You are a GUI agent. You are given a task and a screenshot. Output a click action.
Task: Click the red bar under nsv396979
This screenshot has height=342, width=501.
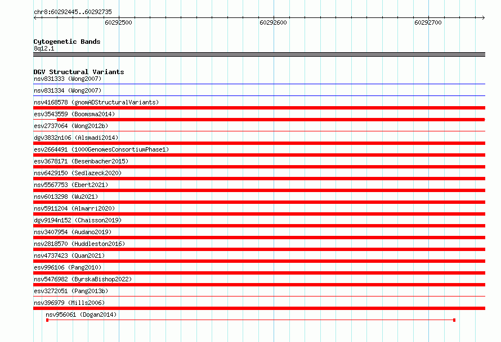(x=259, y=308)
